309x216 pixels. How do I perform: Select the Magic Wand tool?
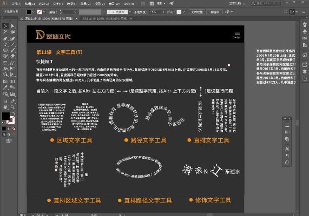[x=5, y=32]
